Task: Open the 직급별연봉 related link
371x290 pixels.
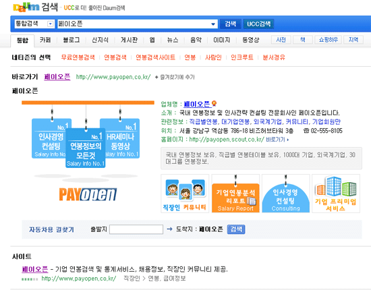Action: tap(204, 122)
